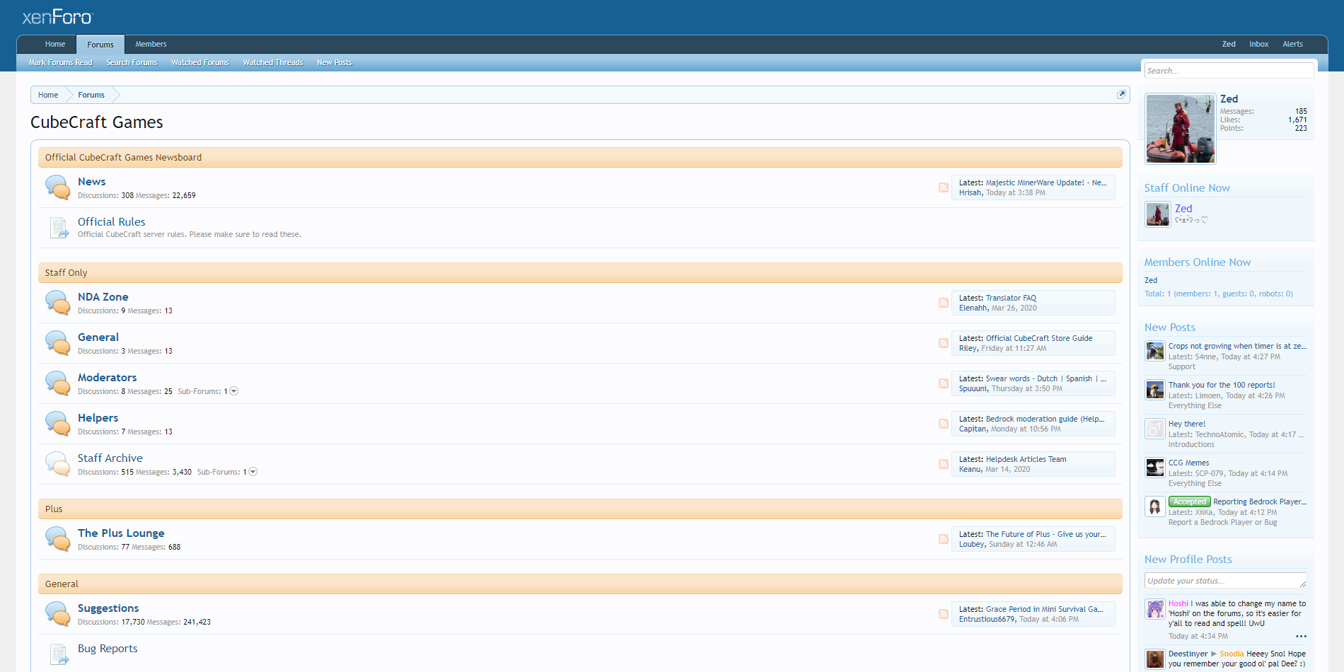Click the Update your status field
Viewport: 1344px width, 672px height.
1225,581
